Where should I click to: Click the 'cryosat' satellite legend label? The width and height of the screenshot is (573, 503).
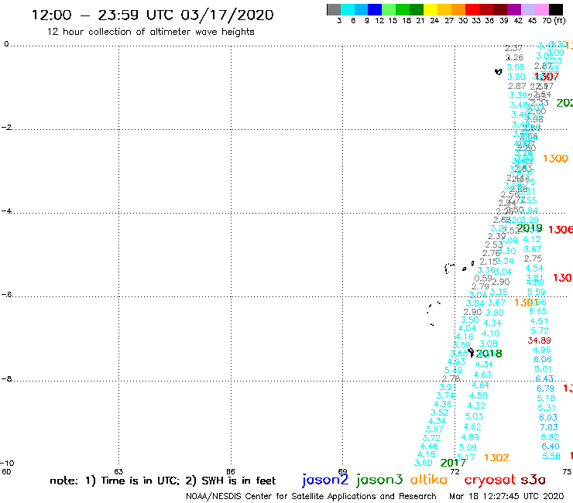point(490,480)
